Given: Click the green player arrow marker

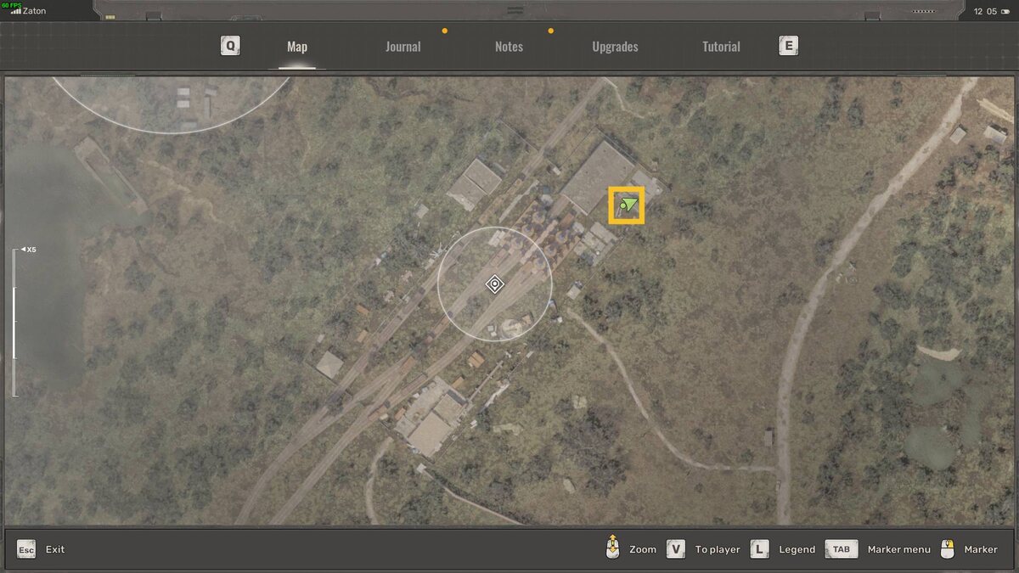Looking at the screenshot, I should [628, 205].
